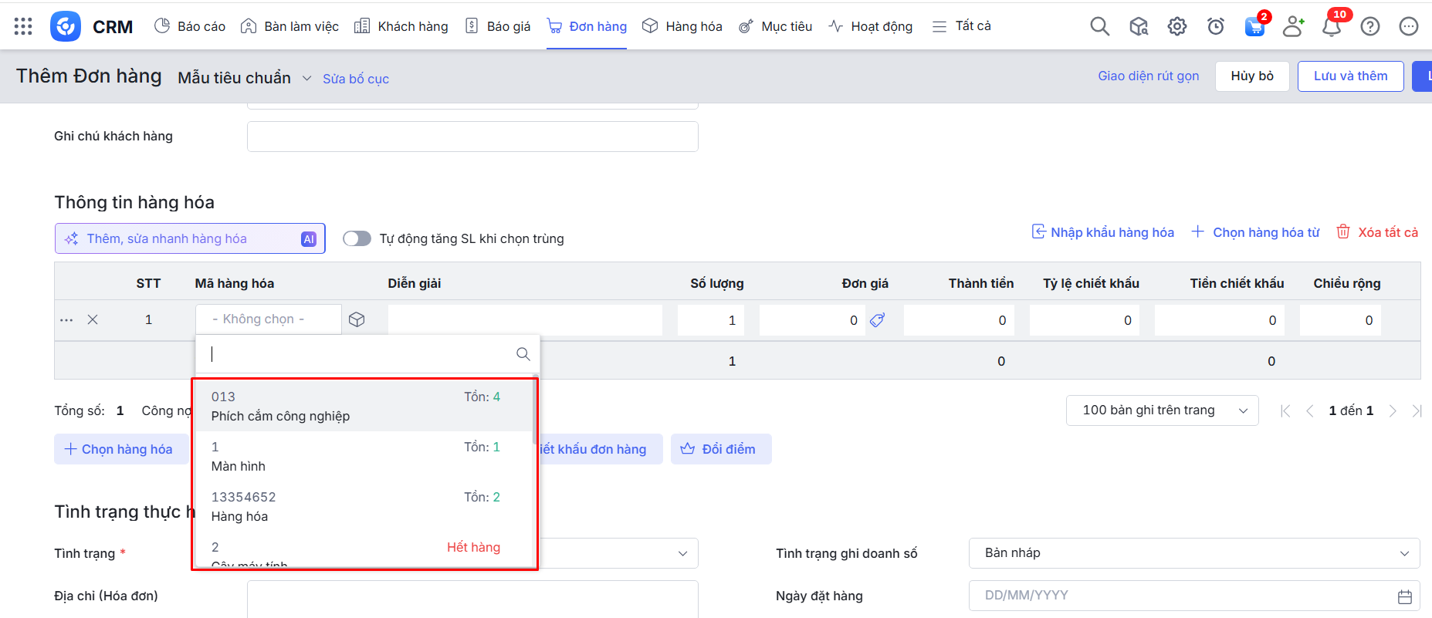Open the Báo giá menu

tap(498, 26)
